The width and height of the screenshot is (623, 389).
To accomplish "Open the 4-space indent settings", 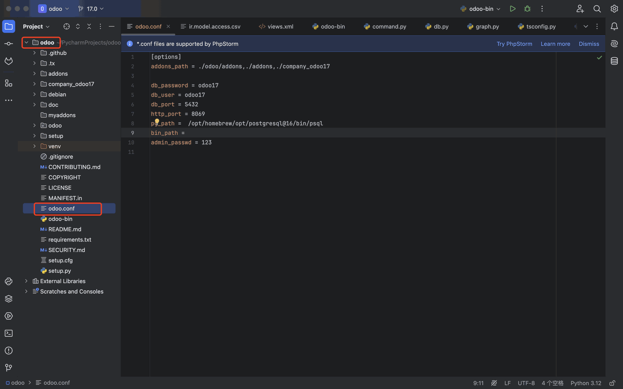I will coord(552,383).
